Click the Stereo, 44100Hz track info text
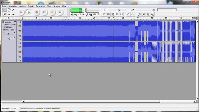This screenshot has width=199, height=112. tap(10, 25)
